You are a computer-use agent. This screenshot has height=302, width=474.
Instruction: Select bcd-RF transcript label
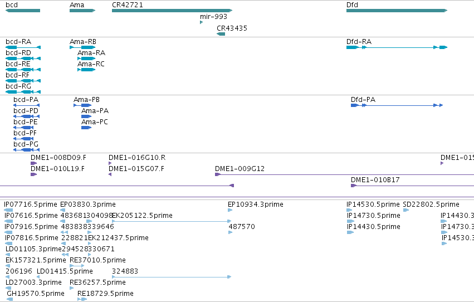pyautogui.click(x=17, y=75)
